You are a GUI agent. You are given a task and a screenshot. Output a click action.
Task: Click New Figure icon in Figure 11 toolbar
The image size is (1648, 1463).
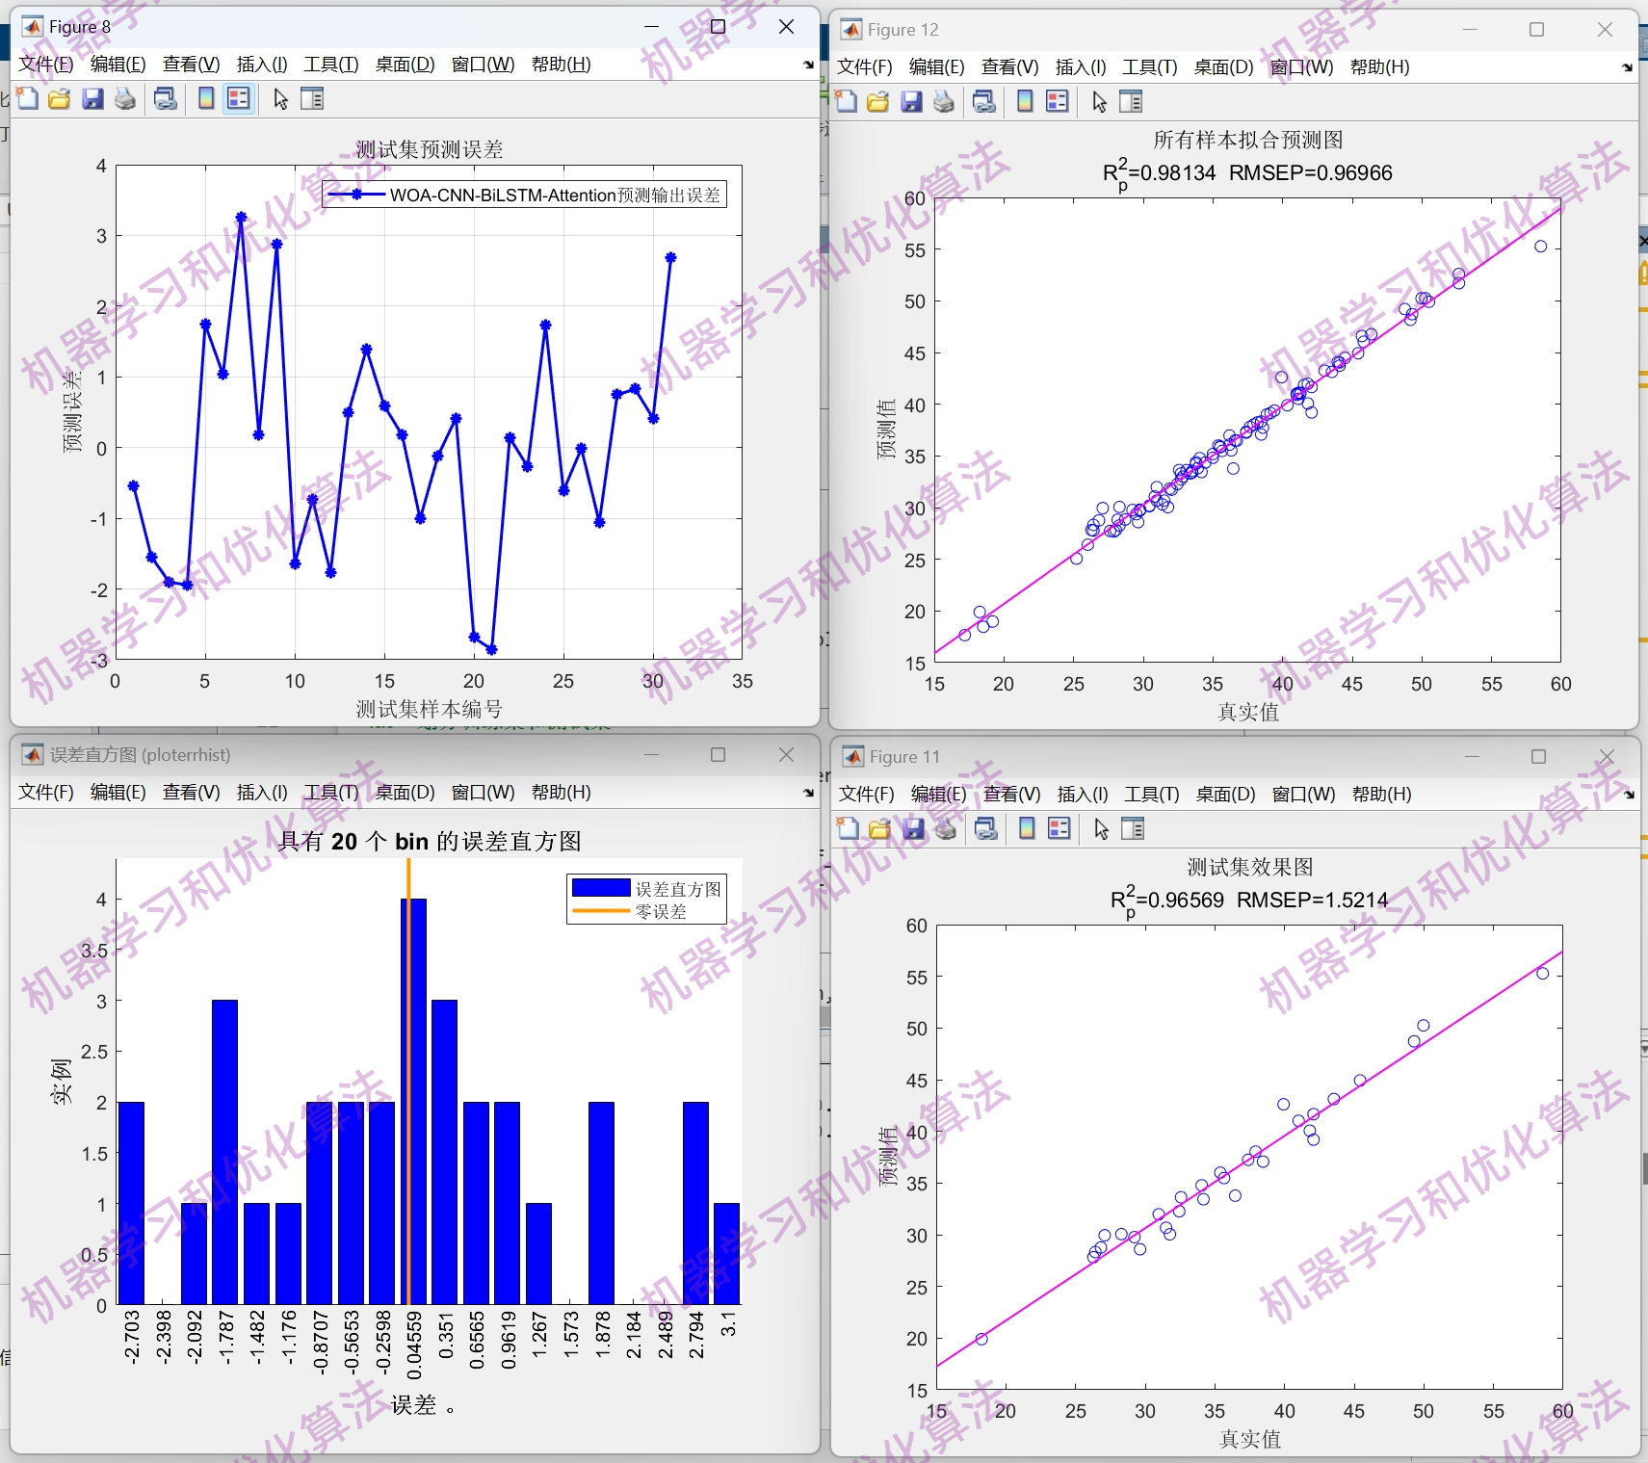849,829
